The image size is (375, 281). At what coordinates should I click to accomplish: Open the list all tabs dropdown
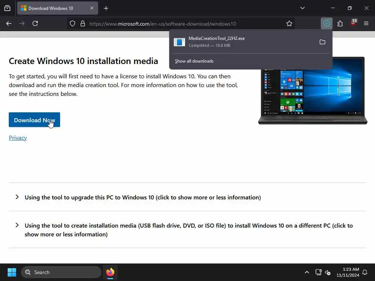coord(302,8)
